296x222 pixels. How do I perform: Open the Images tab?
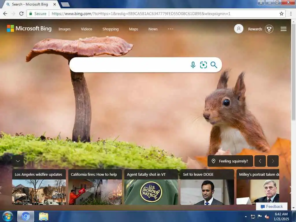tap(64, 29)
